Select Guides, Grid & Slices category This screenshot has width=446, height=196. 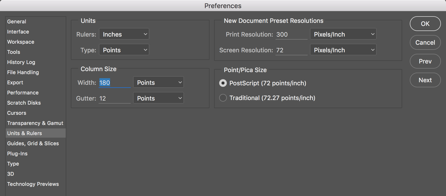tap(33, 143)
